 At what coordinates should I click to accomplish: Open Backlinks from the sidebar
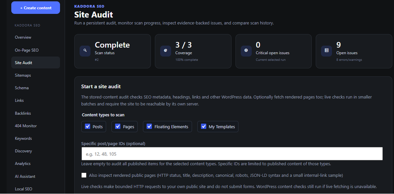point(36,113)
